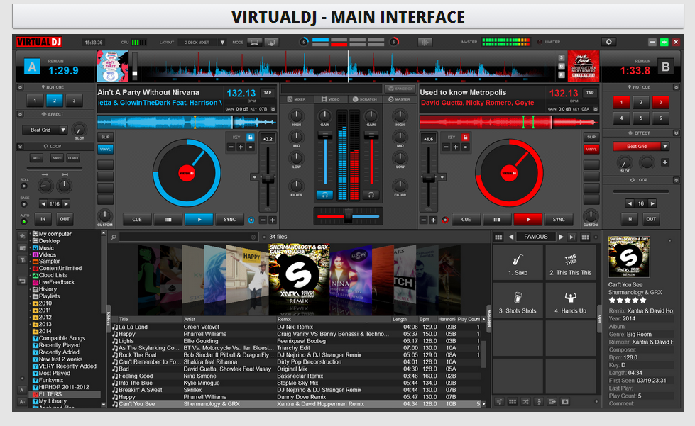The width and height of the screenshot is (695, 426).
Task: Toggle the master LIMITER indicator
Action: tap(540, 42)
